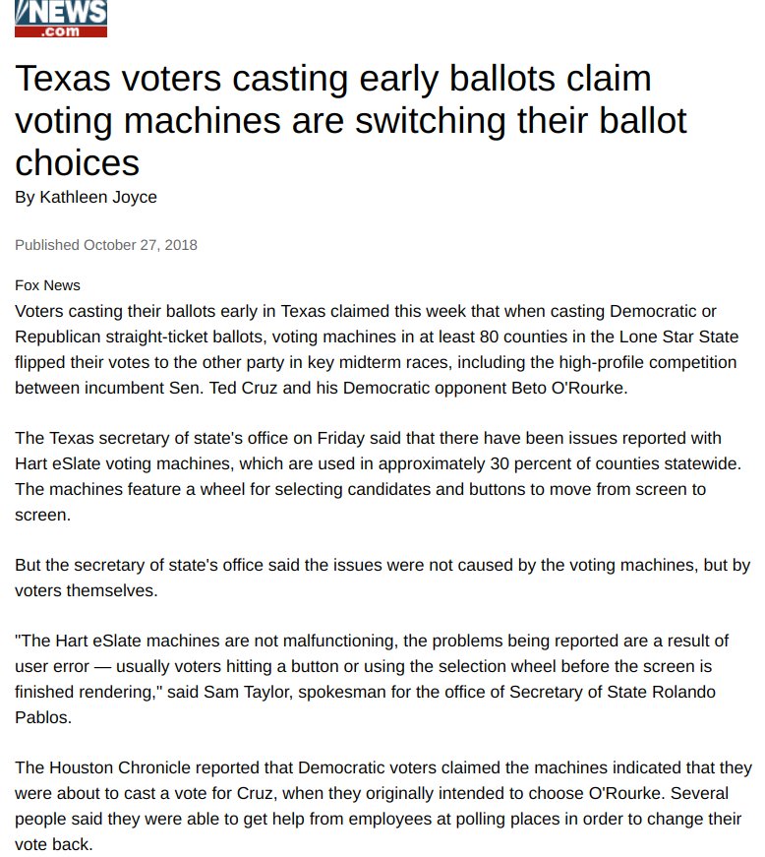The height and width of the screenshot is (857, 765).
Task: Click the word "choices" in the headline
Action: [78, 160]
